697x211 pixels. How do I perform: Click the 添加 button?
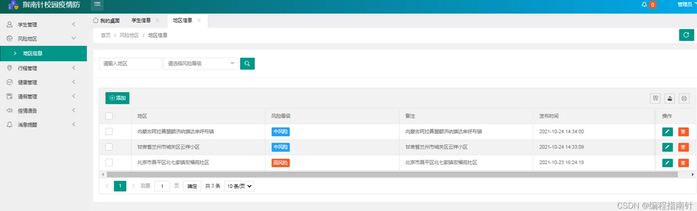pos(117,98)
